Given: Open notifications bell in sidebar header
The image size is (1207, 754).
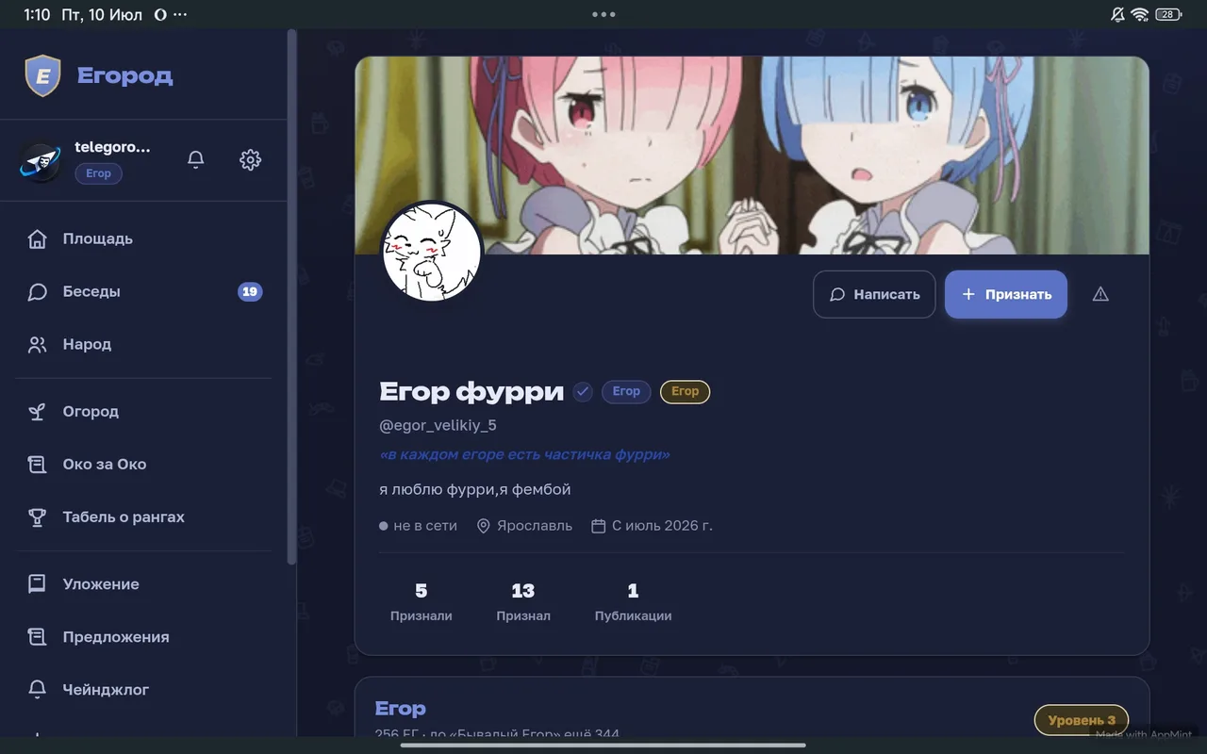Looking at the screenshot, I should pos(196,159).
